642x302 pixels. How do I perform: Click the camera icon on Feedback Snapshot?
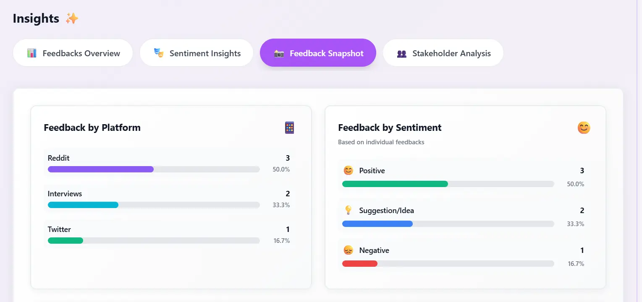(x=279, y=53)
